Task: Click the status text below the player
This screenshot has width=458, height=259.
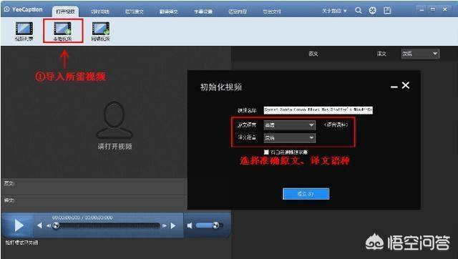Action: point(21,243)
